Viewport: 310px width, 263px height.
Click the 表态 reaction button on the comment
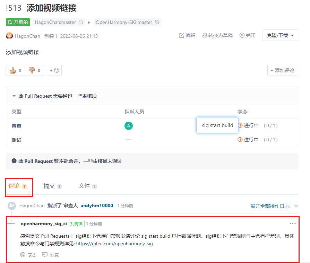tap(28, 255)
